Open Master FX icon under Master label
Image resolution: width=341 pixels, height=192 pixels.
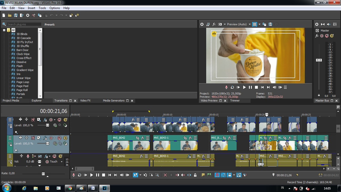point(317,36)
